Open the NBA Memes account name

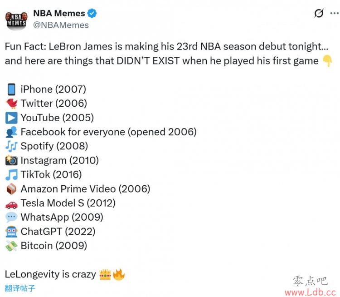(58, 13)
